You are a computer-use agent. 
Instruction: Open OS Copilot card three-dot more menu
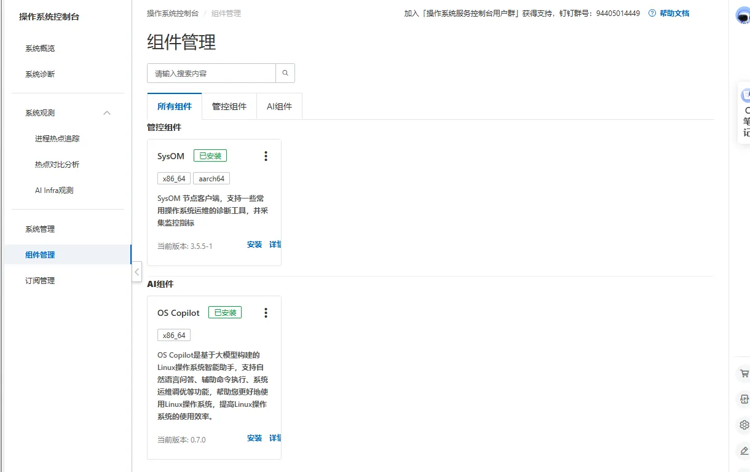pyautogui.click(x=266, y=313)
